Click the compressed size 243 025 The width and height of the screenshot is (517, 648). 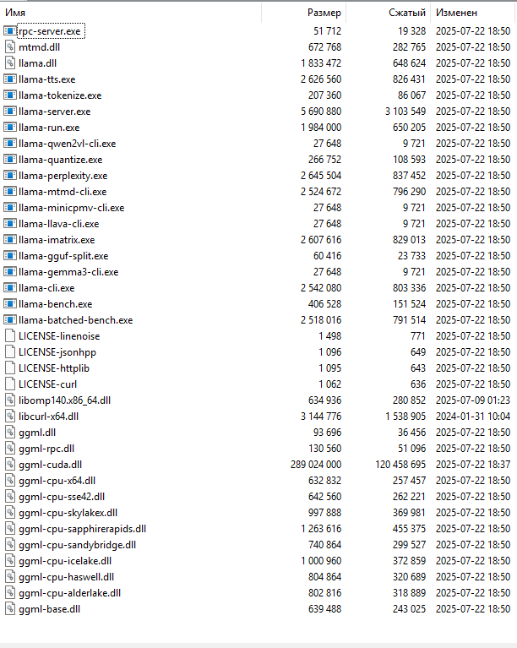409,609
